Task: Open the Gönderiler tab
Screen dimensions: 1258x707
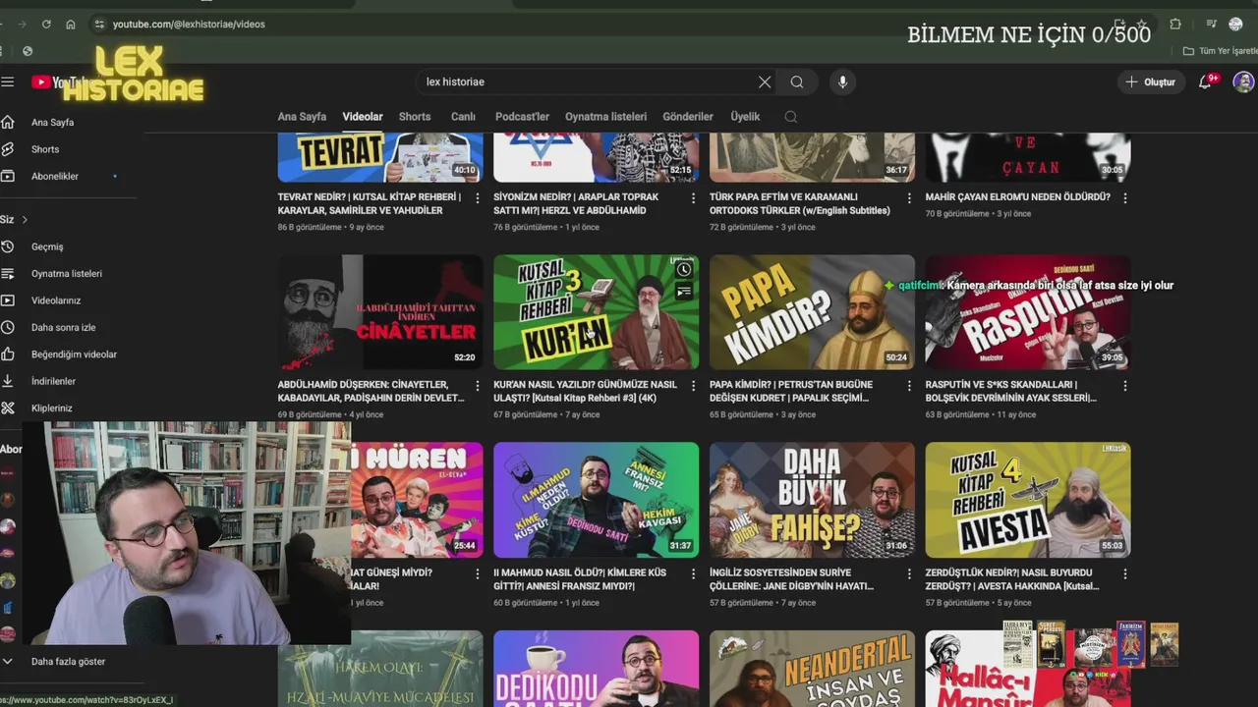Action: click(688, 117)
